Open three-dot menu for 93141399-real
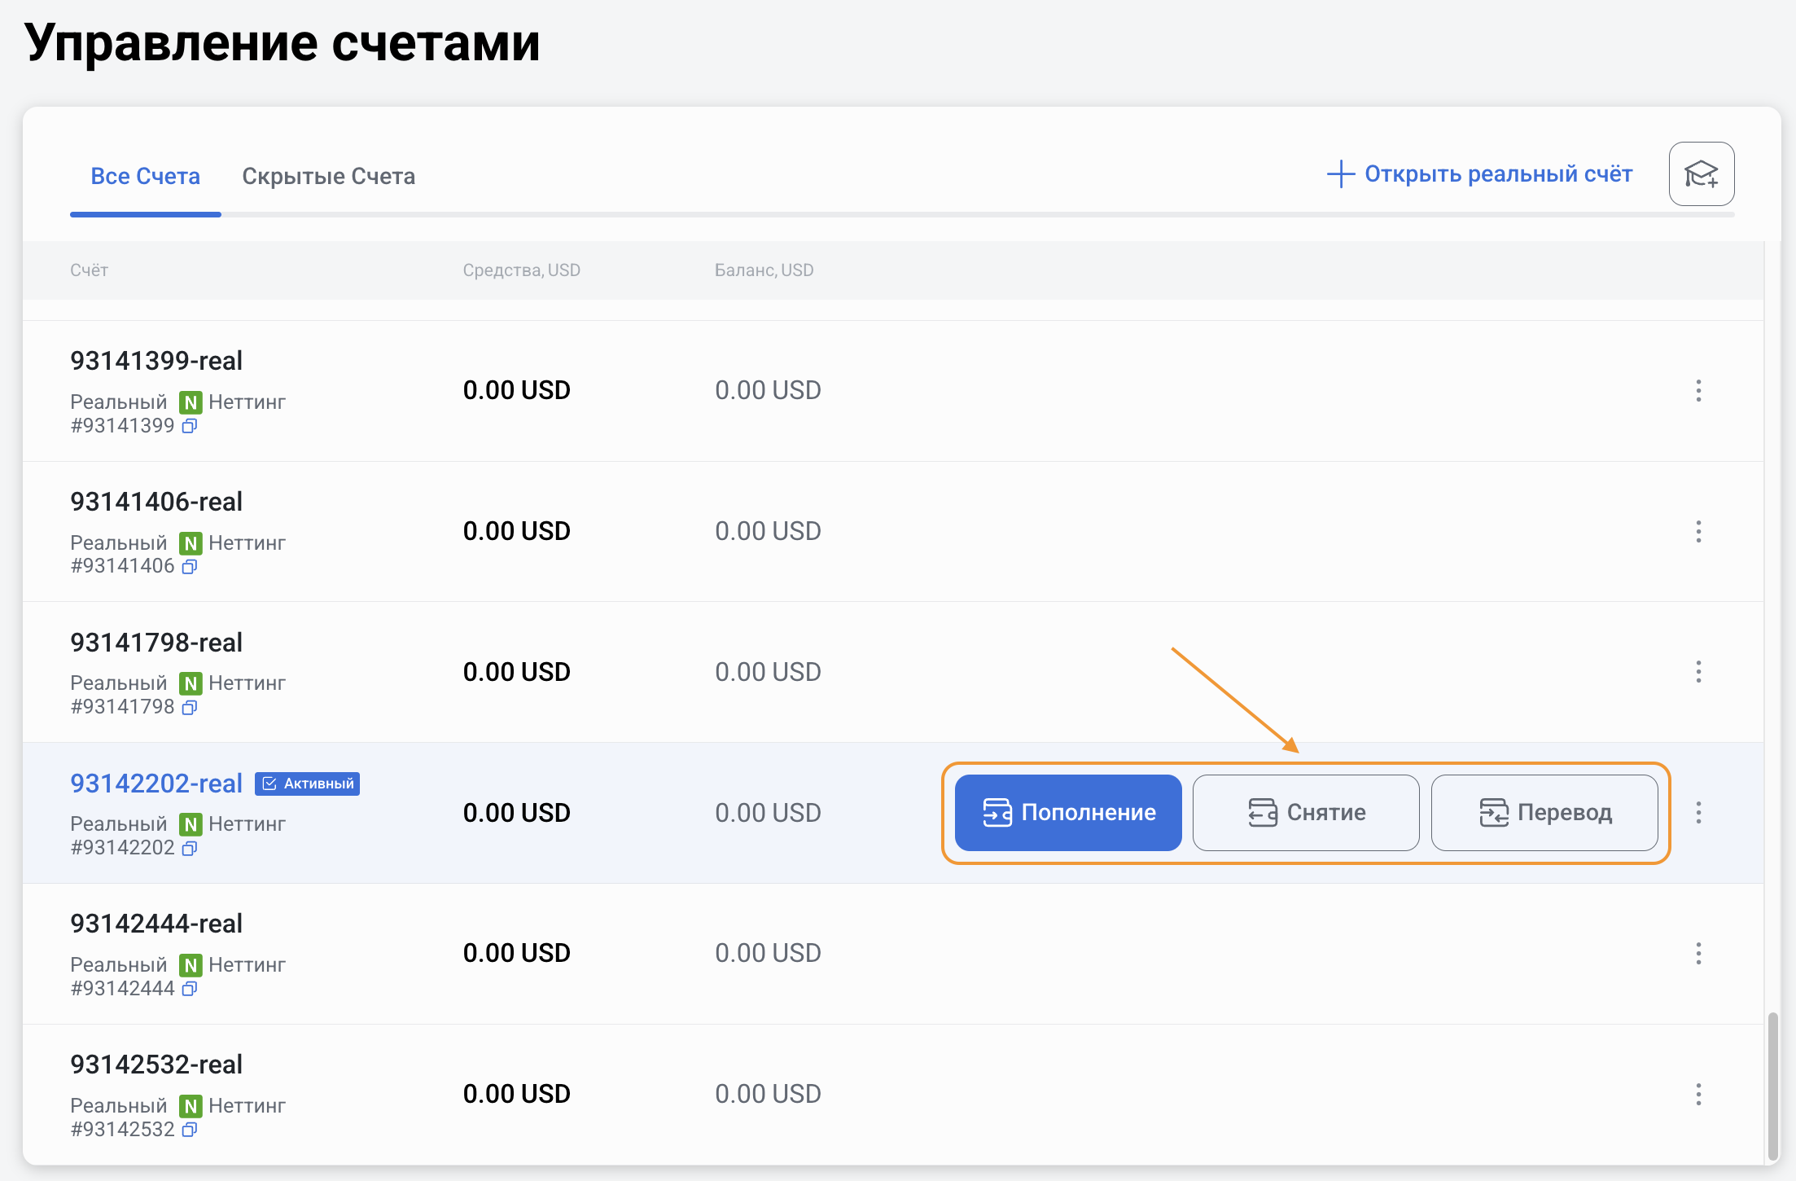This screenshot has height=1181, width=1796. [1698, 391]
